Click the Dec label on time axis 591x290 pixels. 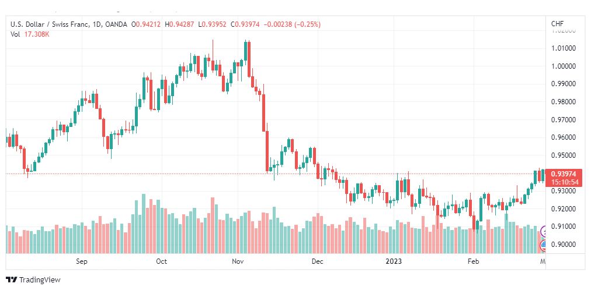point(317,261)
